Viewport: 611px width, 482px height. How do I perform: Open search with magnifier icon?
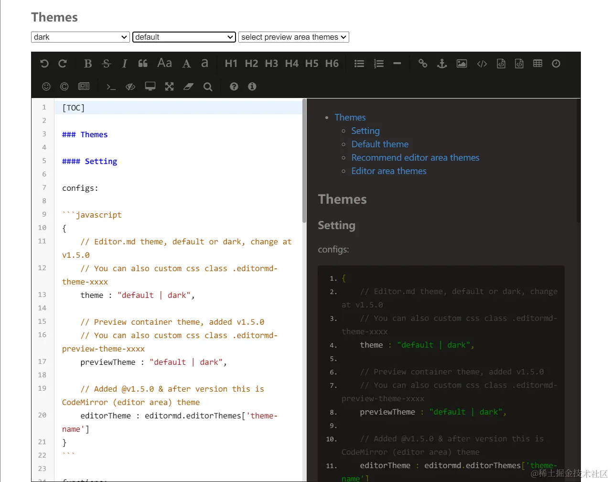tap(208, 87)
